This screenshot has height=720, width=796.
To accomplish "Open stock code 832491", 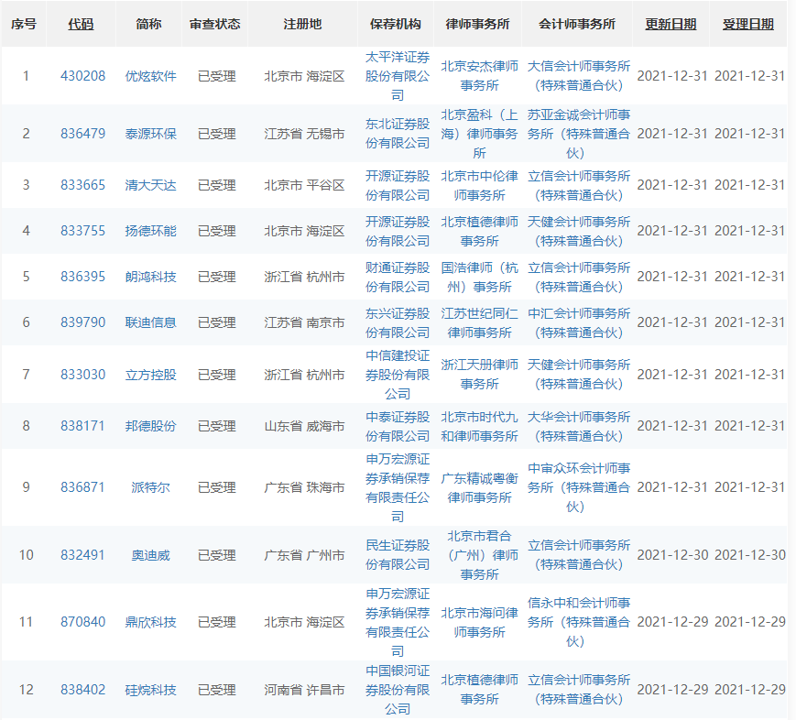I will coord(82,555).
